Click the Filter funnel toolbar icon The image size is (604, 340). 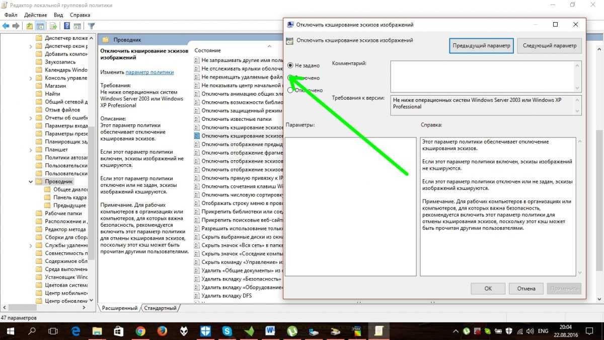point(91,26)
